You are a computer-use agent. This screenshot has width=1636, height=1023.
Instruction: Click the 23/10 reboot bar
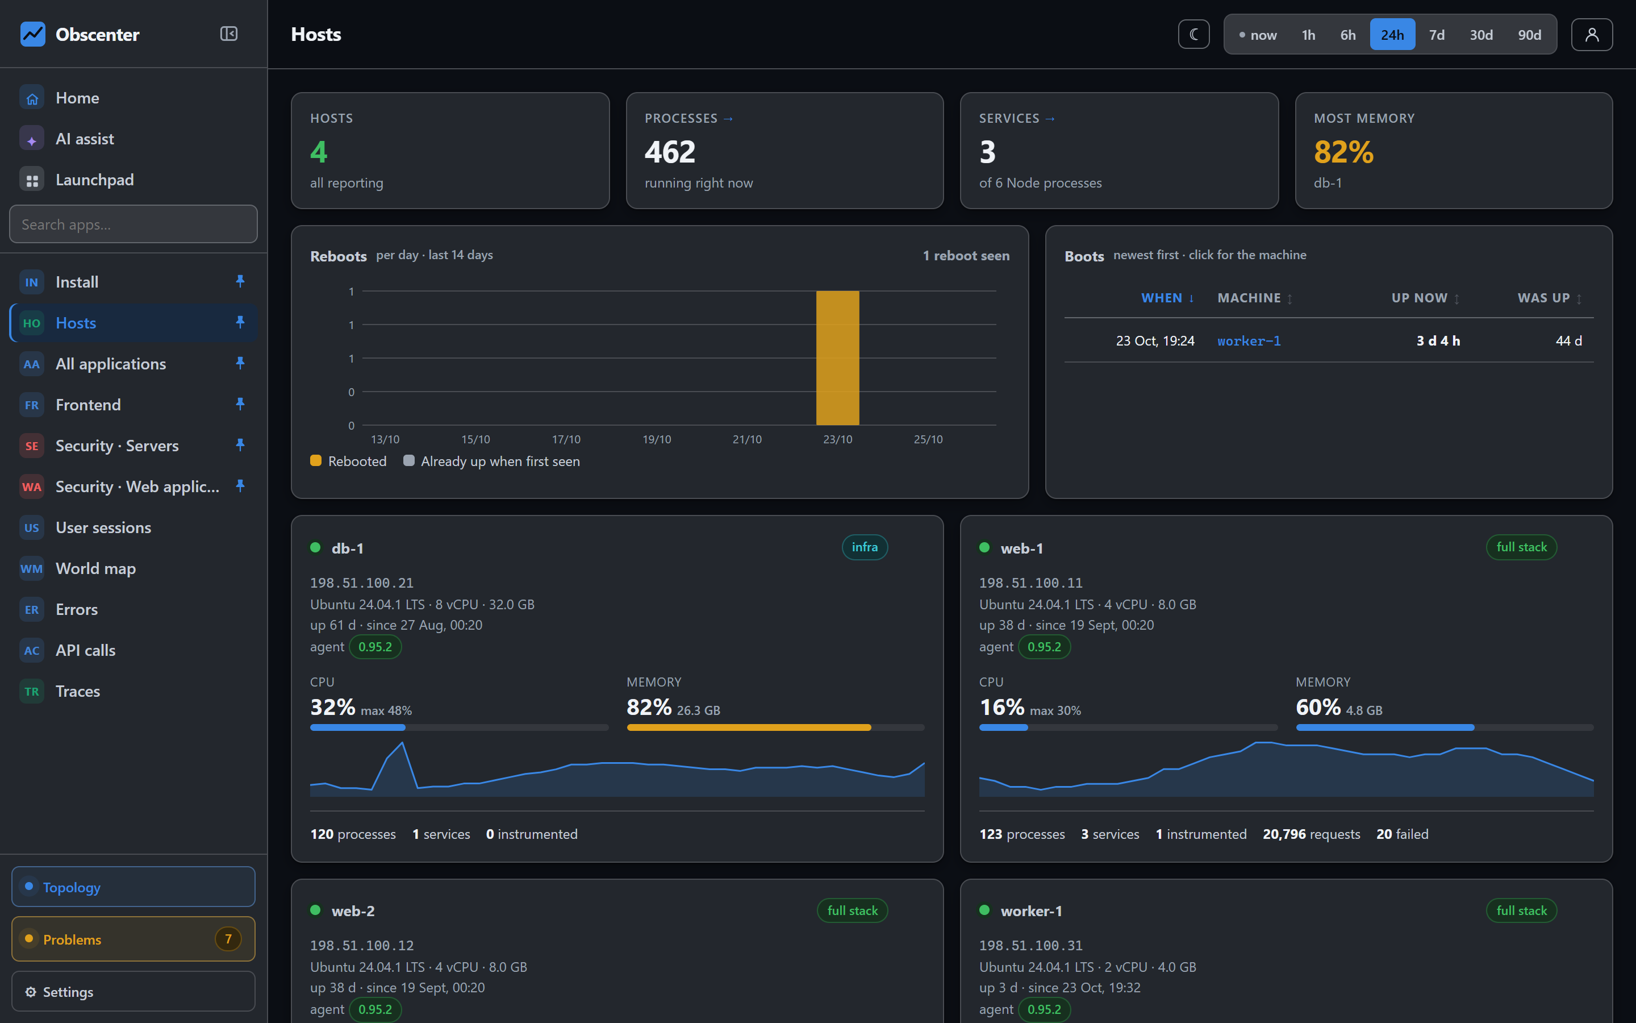tap(838, 358)
